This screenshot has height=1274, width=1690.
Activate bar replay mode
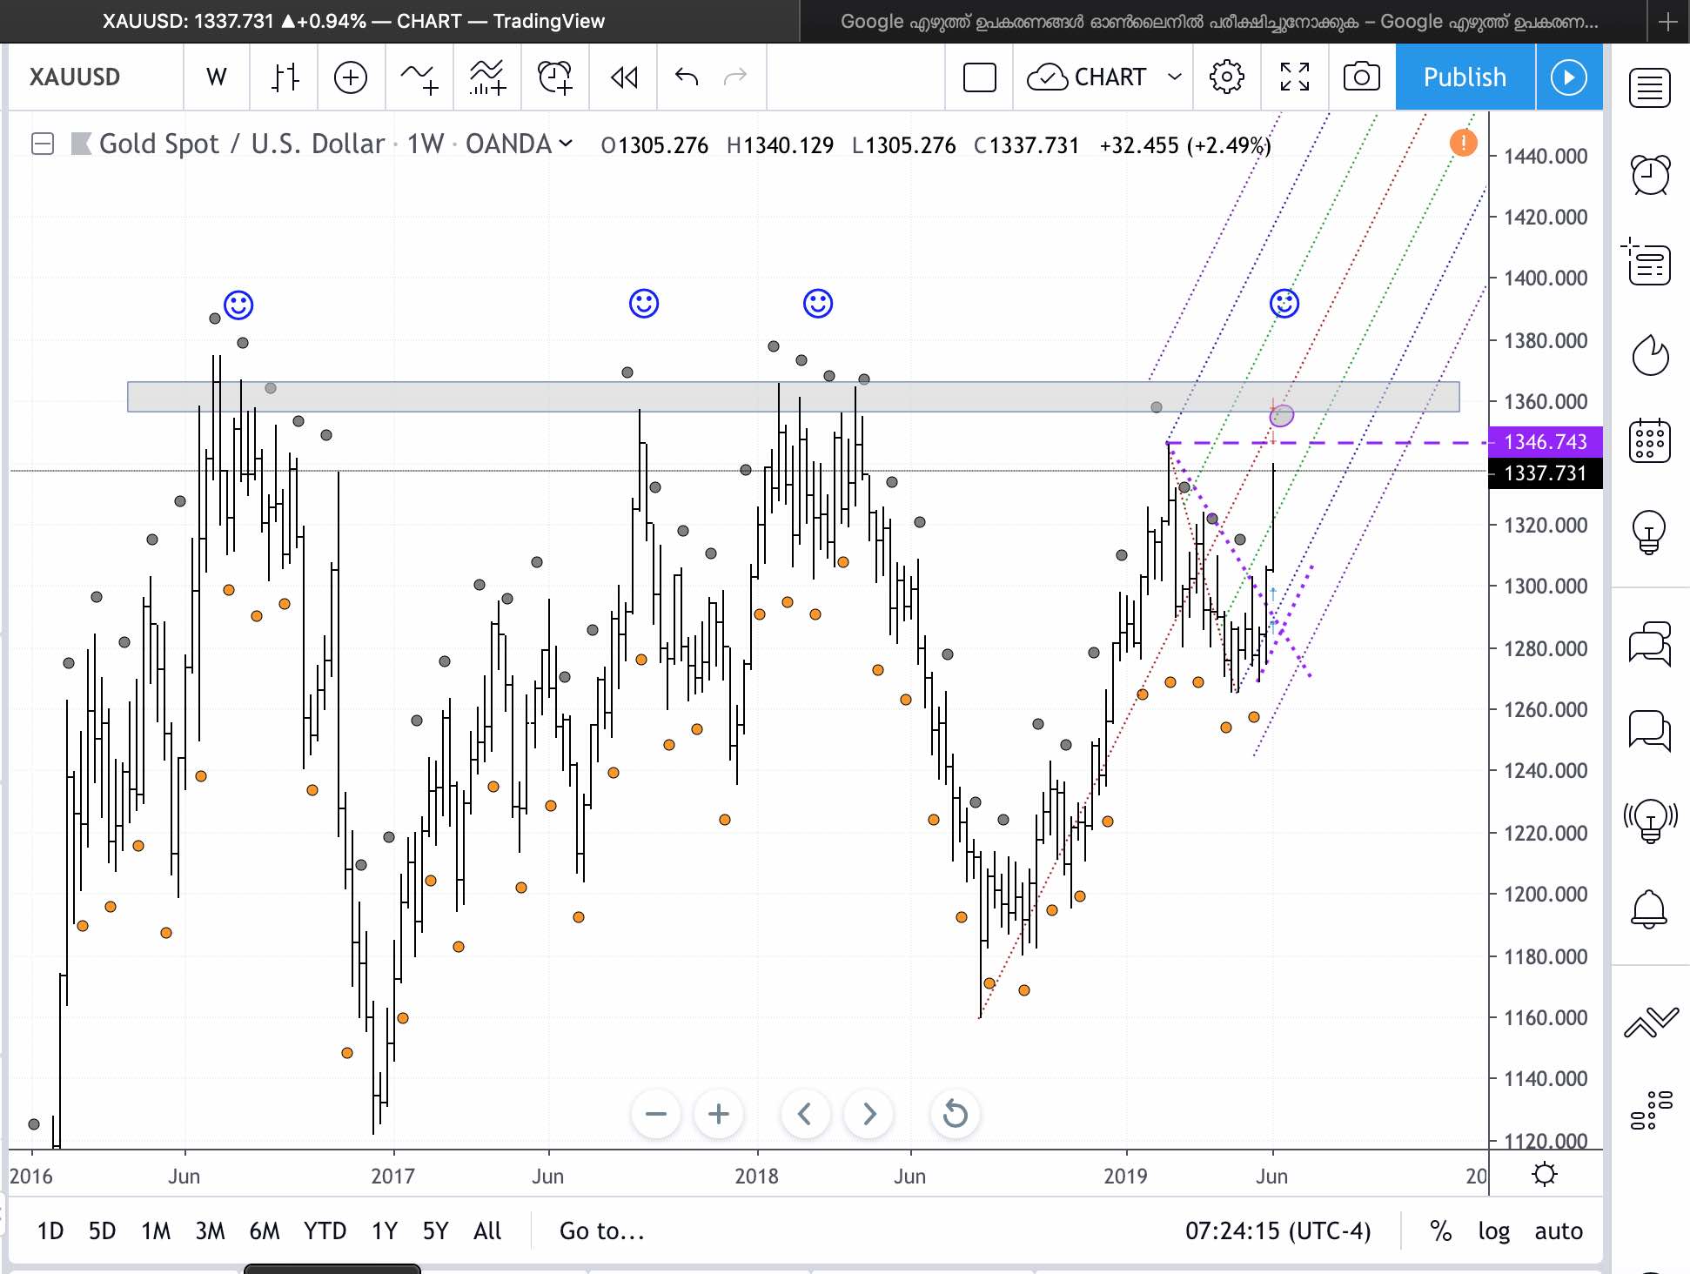pyautogui.click(x=622, y=77)
